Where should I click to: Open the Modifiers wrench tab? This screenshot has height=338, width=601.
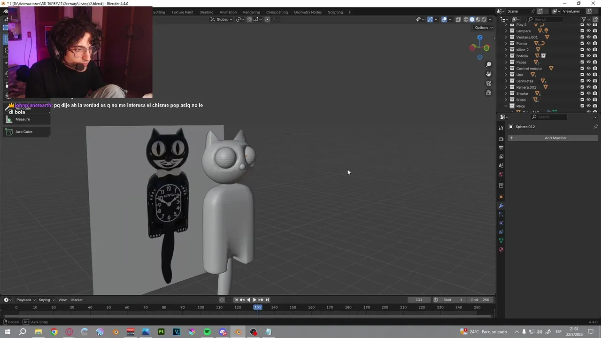click(x=501, y=206)
